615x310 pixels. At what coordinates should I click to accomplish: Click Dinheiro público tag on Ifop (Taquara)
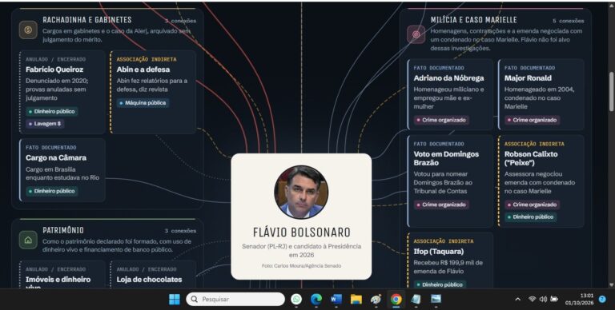point(440,284)
